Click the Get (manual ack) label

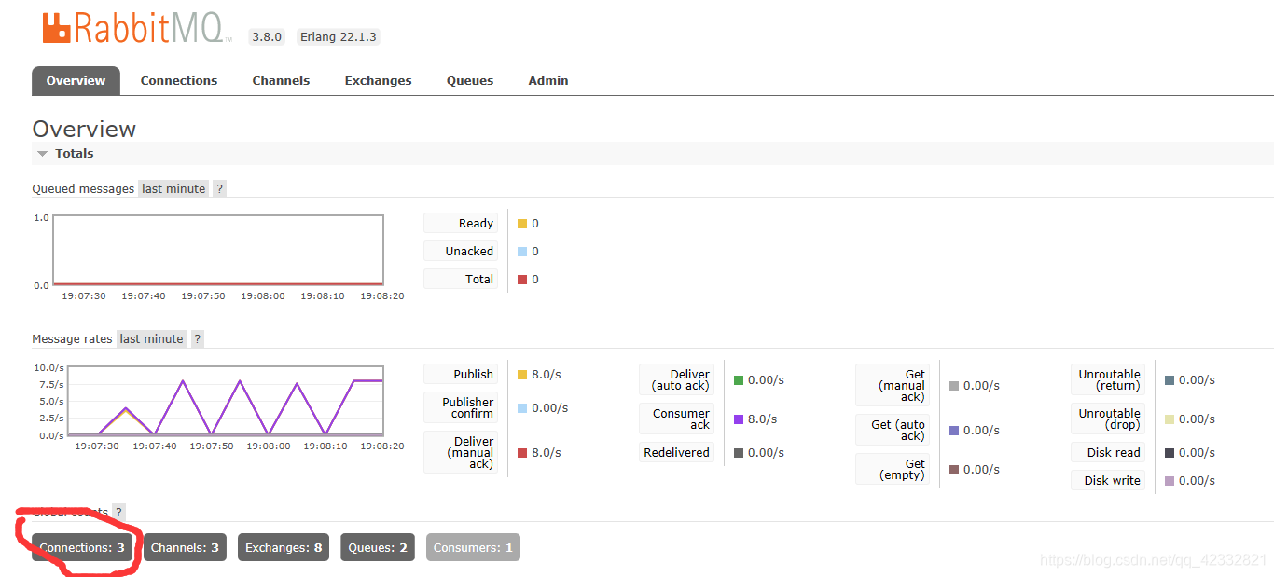[x=893, y=385]
